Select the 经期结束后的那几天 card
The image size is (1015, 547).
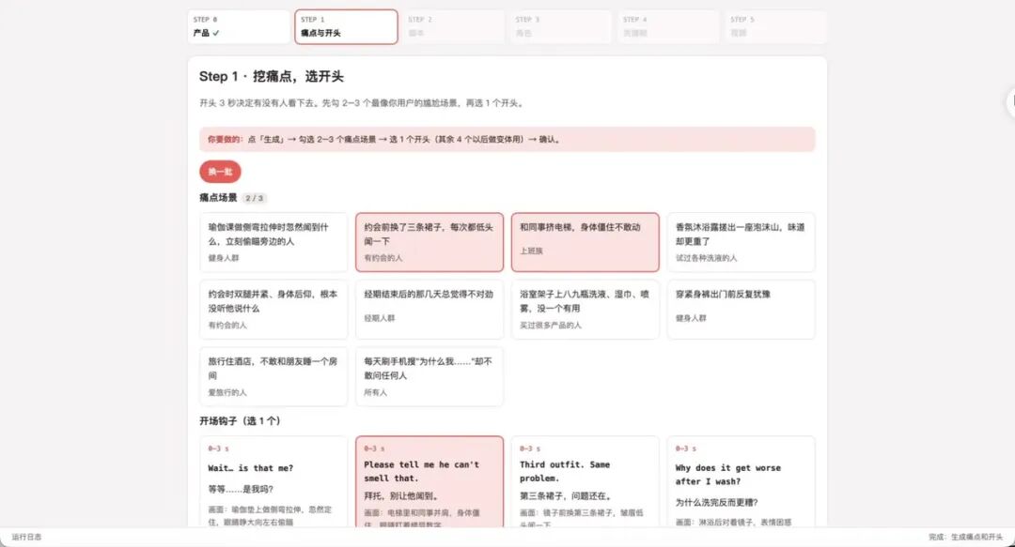[x=429, y=309]
